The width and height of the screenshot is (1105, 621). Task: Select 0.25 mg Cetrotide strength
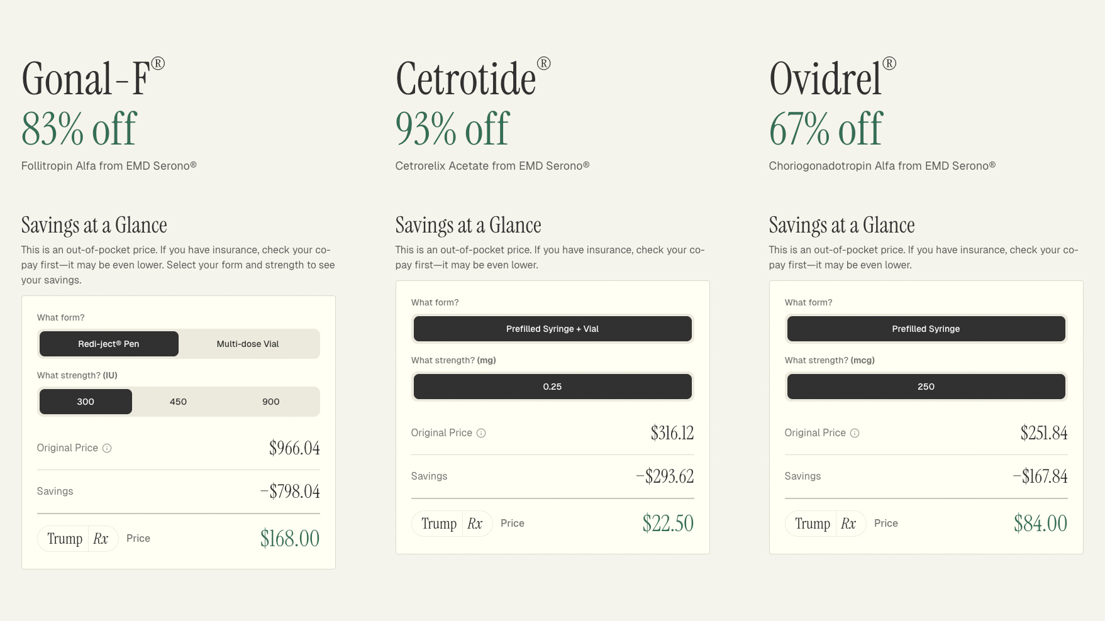(552, 387)
